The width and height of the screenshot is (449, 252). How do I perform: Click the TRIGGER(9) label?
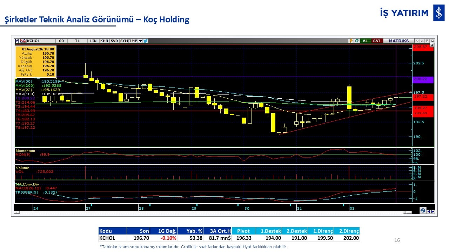click(x=36, y=192)
